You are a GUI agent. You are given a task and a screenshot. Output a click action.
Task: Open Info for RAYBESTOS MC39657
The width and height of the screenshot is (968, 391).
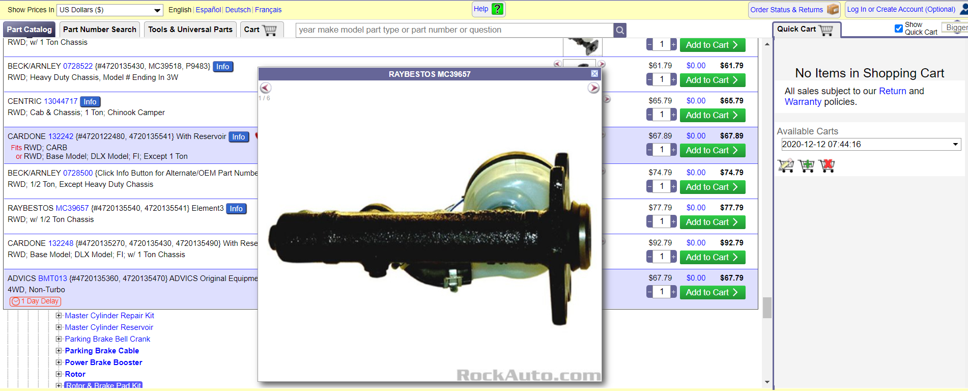tap(236, 209)
